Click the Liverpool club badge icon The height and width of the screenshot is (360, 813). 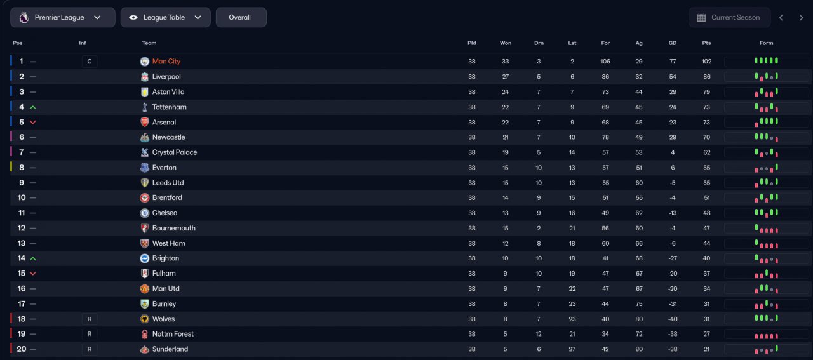pyautogui.click(x=144, y=77)
